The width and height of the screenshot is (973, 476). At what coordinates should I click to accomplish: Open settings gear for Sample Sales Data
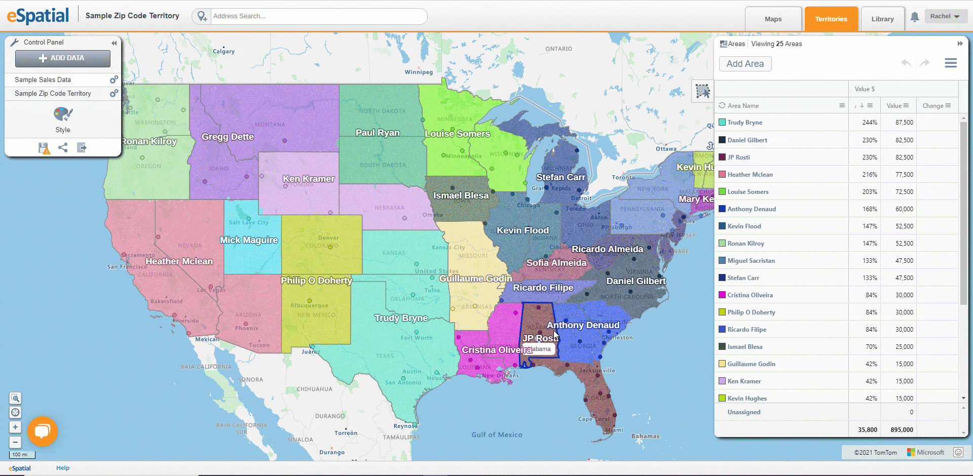click(x=114, y=80)
